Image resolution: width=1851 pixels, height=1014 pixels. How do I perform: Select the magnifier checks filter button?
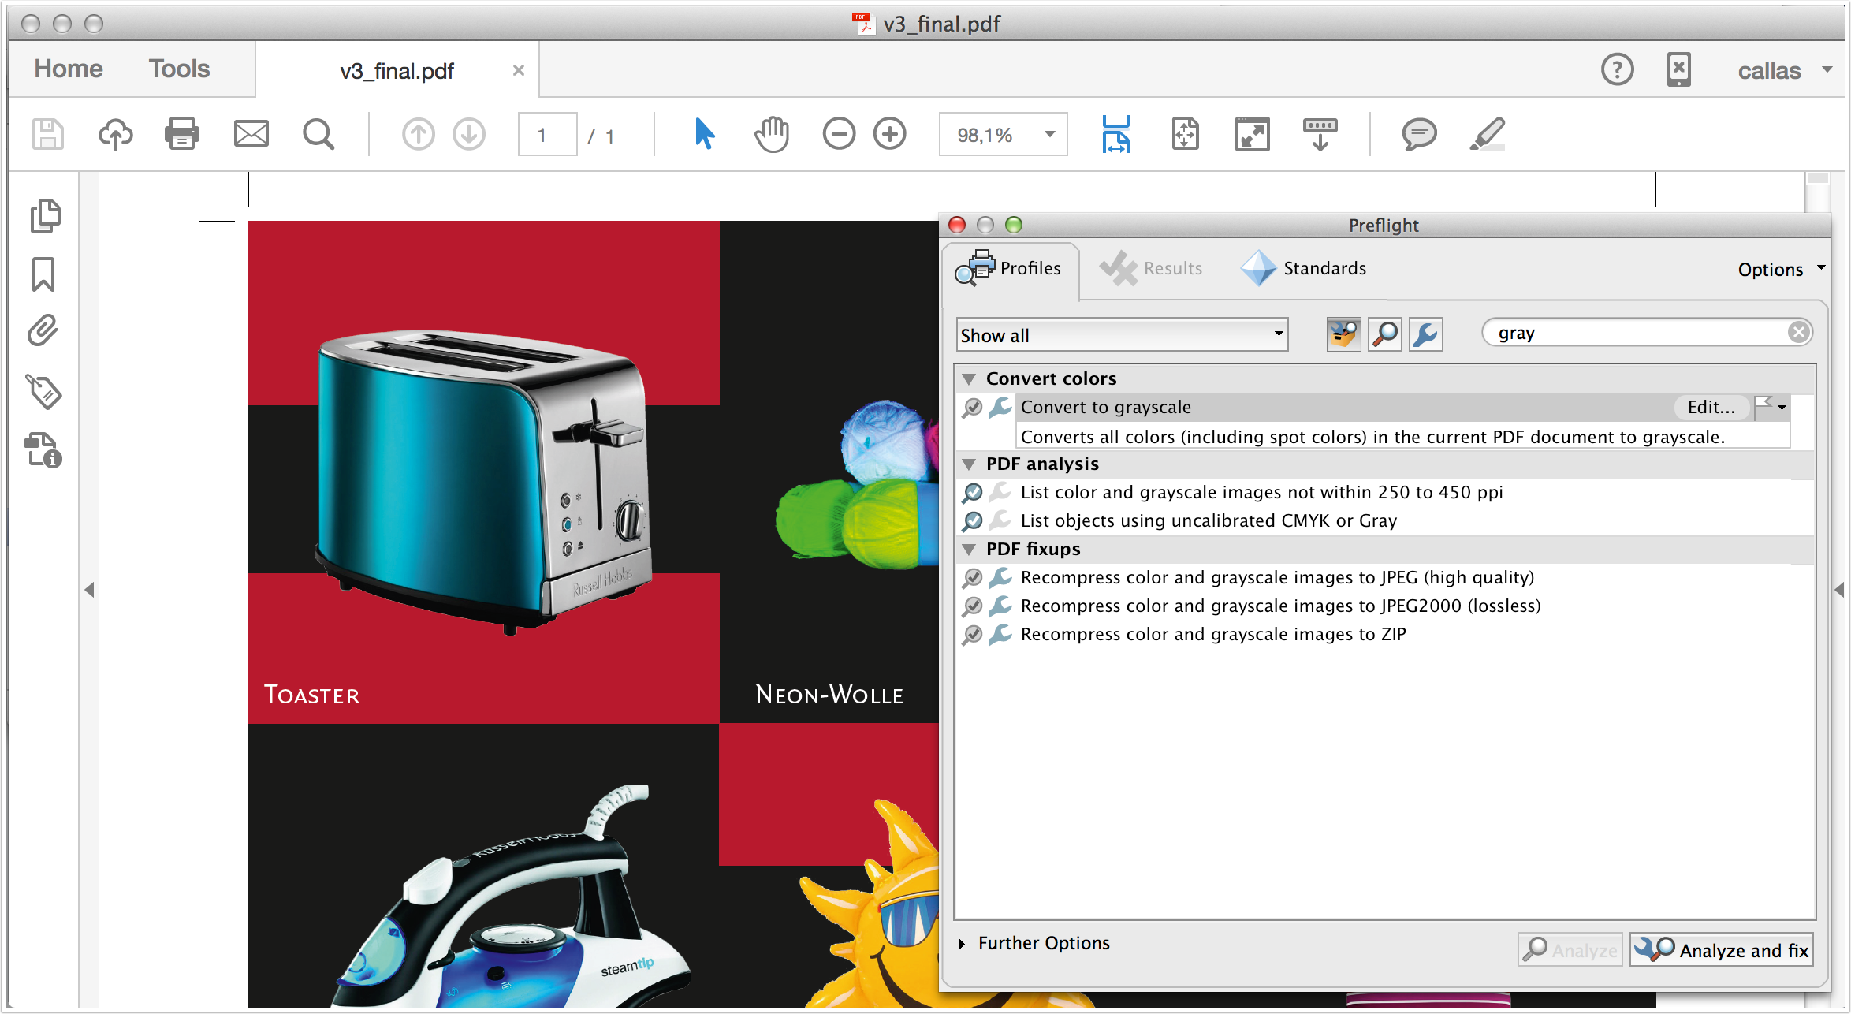pos(1384,334)
